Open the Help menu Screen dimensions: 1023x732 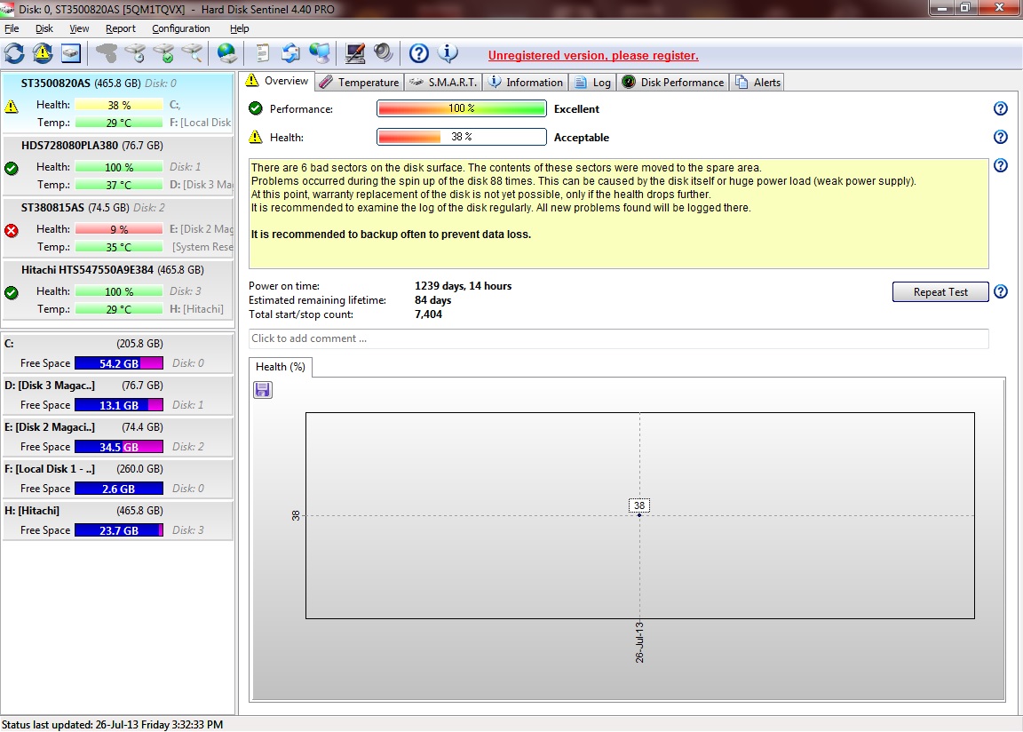point(240,28)
